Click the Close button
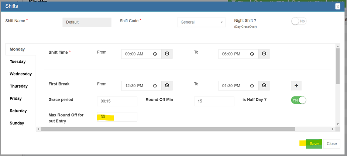This screenshot has height=156, width=347. (x=331, y=144)
